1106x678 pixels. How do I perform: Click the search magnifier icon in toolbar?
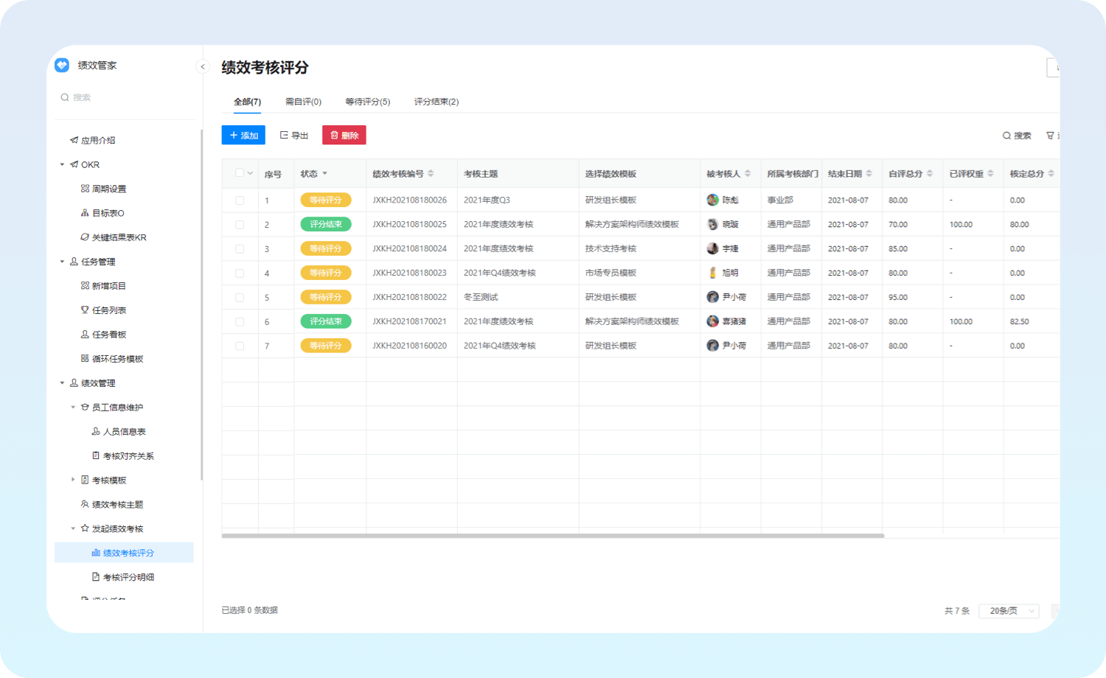1006,136
